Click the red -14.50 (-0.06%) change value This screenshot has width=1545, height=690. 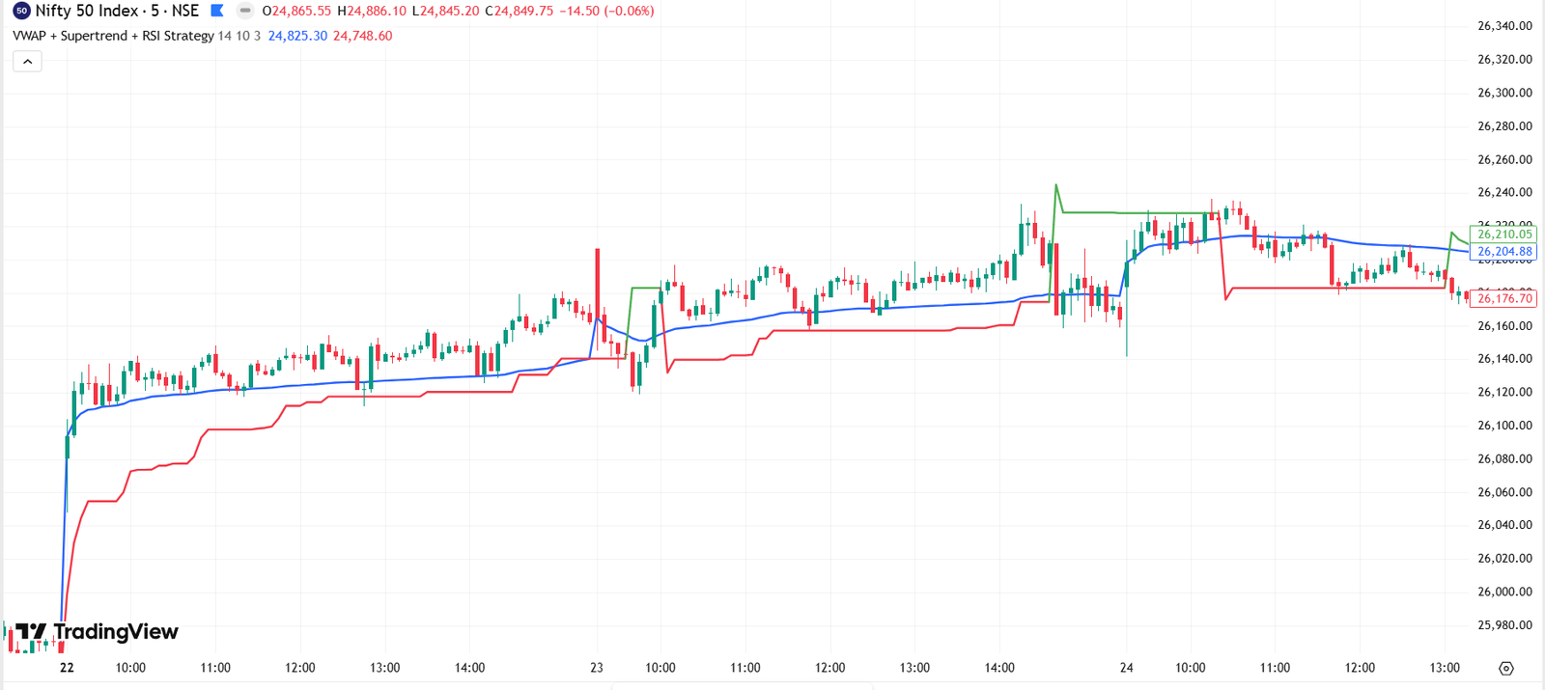tap(608, 11)
